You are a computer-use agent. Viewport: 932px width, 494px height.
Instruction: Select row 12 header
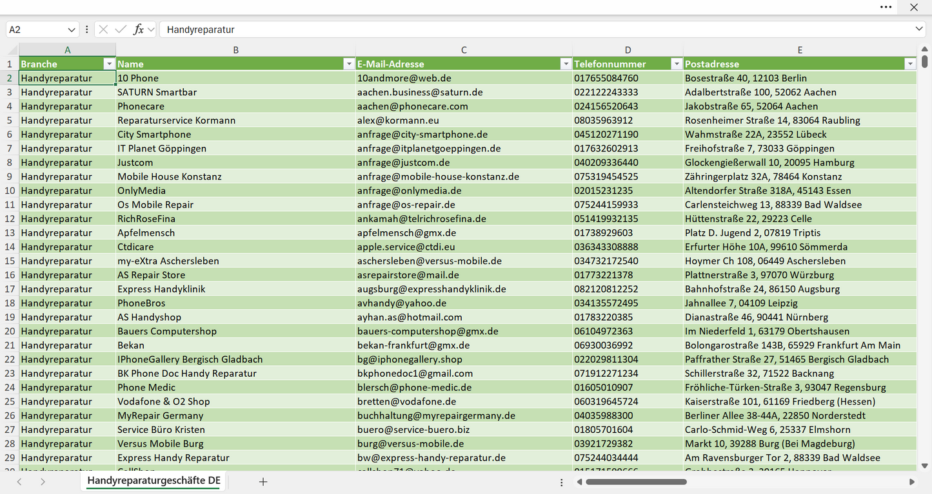tap(10, 219)
